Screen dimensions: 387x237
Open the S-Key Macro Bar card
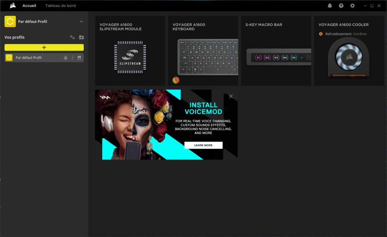click(x=276, y=51)
